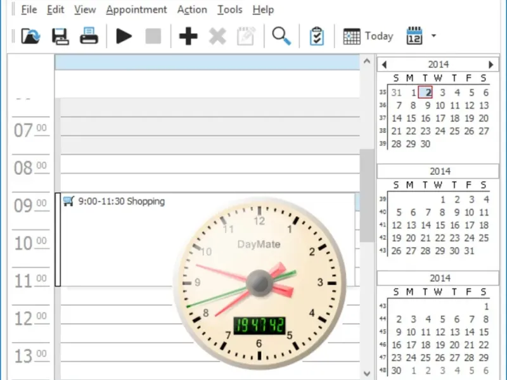Select September 10 in first calendar
Screen dimensions: 507x380
440,106
